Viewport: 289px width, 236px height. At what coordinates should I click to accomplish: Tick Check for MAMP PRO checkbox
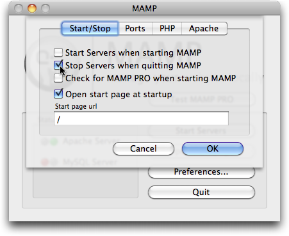[58, 78]
